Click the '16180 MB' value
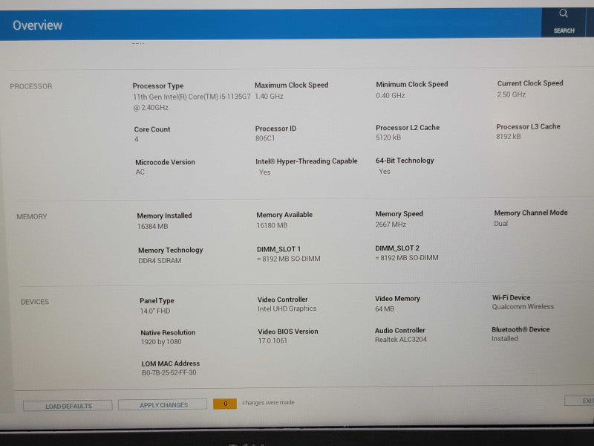 click(272, 225)
